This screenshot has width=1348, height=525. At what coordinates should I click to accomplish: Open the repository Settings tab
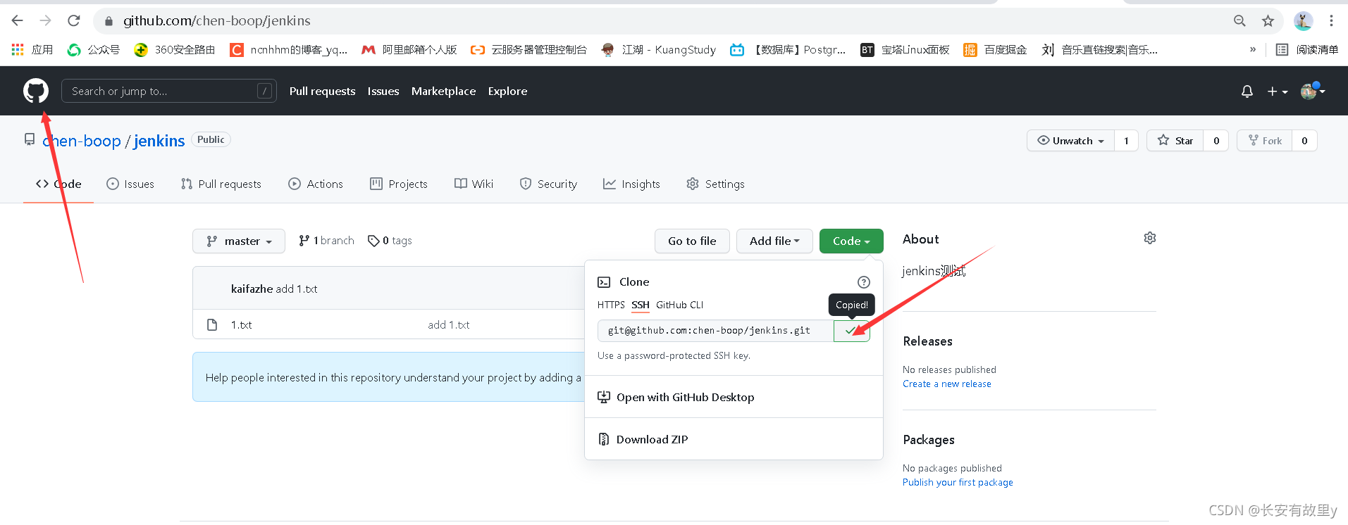point(715,184)
